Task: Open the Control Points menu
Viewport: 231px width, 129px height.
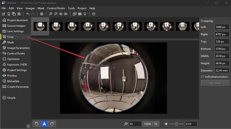Action: click(56, 8)
